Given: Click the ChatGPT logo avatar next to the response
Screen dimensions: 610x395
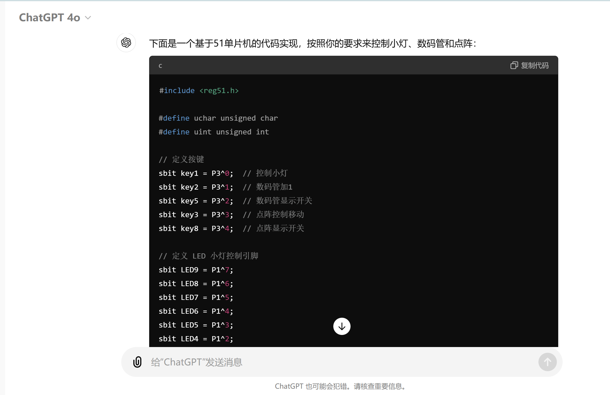Looking at the screenshot, I should [x=126, y=43].
